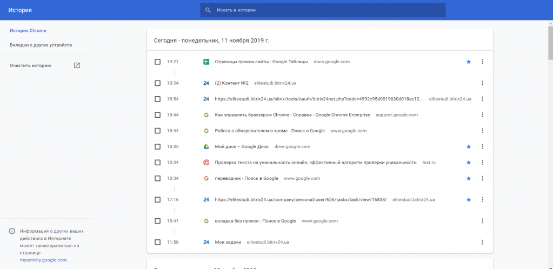
Task: Click Очистить историю in sidebar
Action: pyautogui.click(x=30, y=65)
